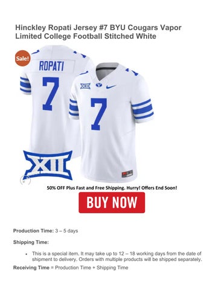Click the ROPATI nameplate on back jersey

click(51, 66)
